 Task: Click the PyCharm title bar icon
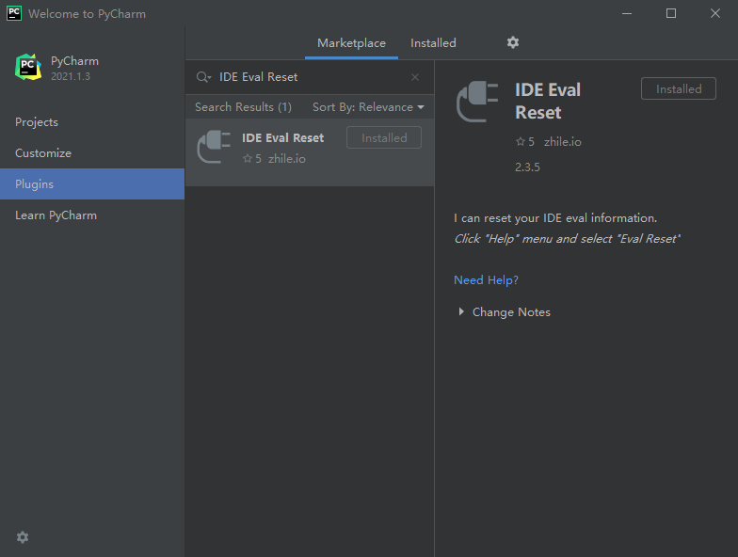[14, 14]
